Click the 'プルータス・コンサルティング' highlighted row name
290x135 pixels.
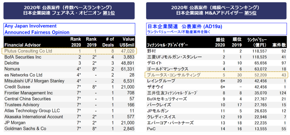tap(174, 75)
